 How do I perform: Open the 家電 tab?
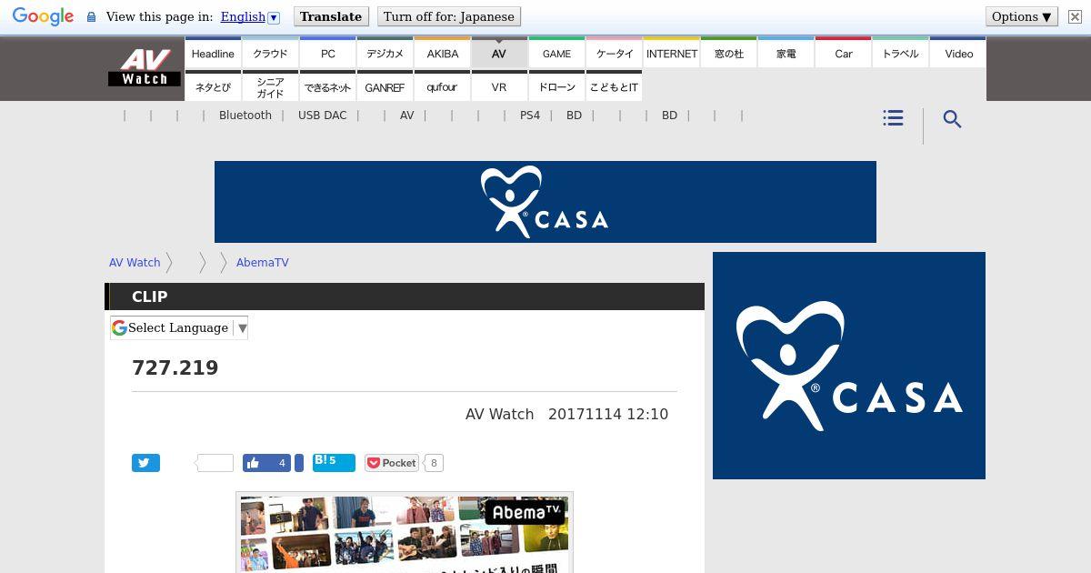click(786, 53)
